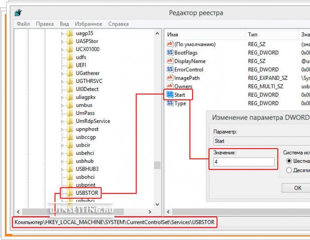
Task: Expand the UGatherer tree node
Action: tap(62, 74)
